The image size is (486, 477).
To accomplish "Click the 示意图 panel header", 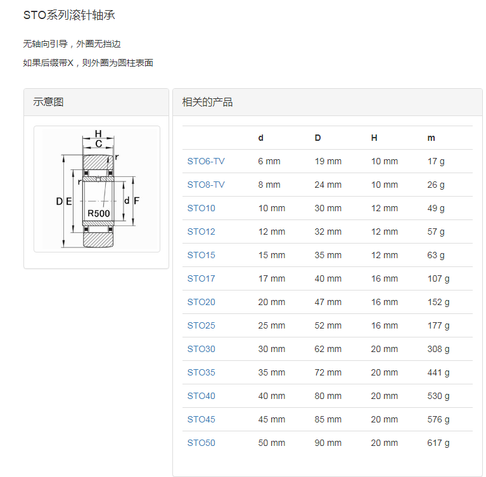I will pyautogui.click(x=49, y=102).
